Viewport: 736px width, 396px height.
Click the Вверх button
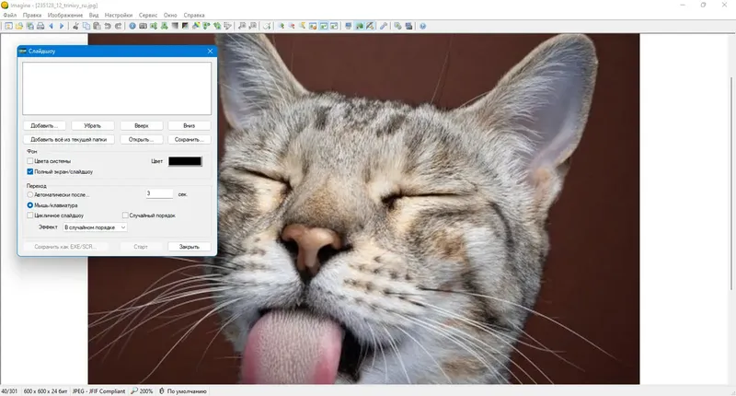(142, 126)
